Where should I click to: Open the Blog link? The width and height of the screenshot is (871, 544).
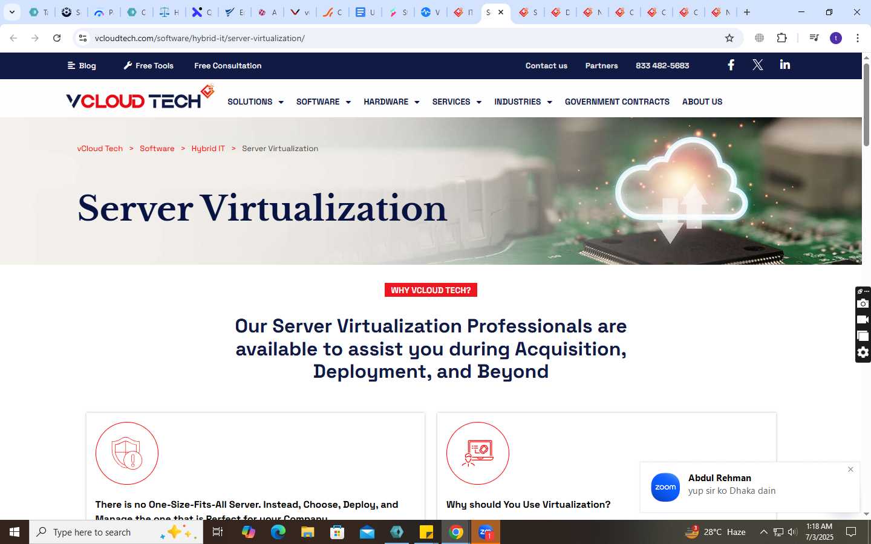[82, 65]
